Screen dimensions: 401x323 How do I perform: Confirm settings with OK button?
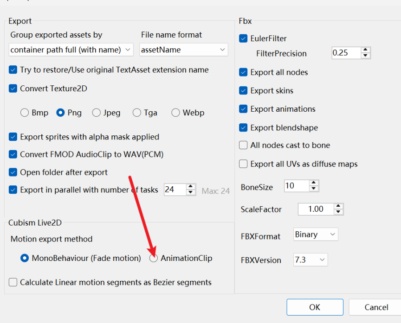tap(315, 307)
